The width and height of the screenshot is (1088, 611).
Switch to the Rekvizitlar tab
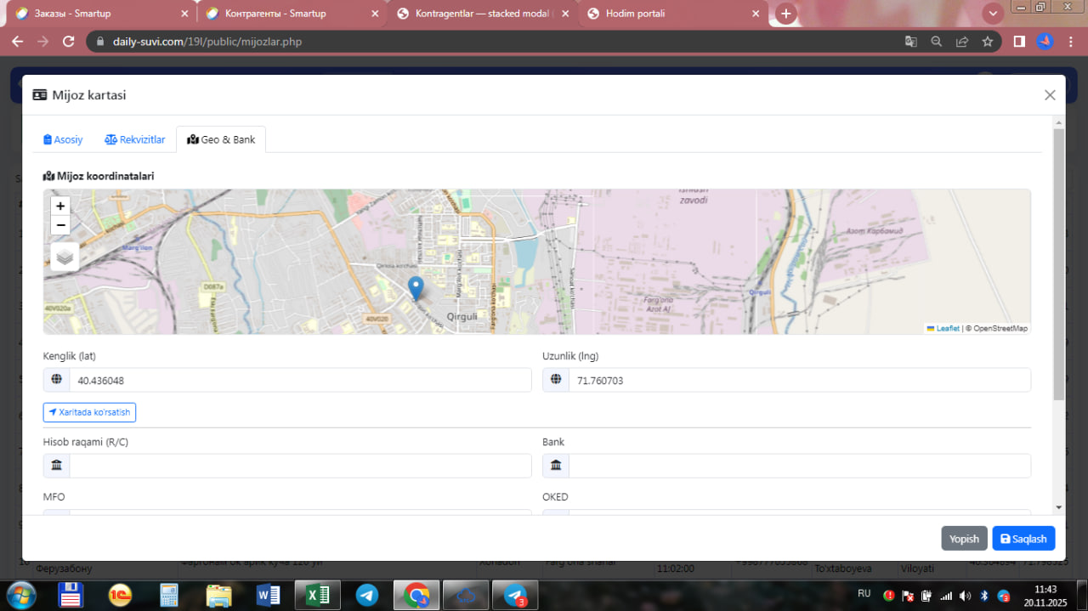pyautogui.click(x=135, y=139)
